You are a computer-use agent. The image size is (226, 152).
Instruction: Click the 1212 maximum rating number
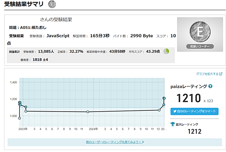[x=194, y=132]
